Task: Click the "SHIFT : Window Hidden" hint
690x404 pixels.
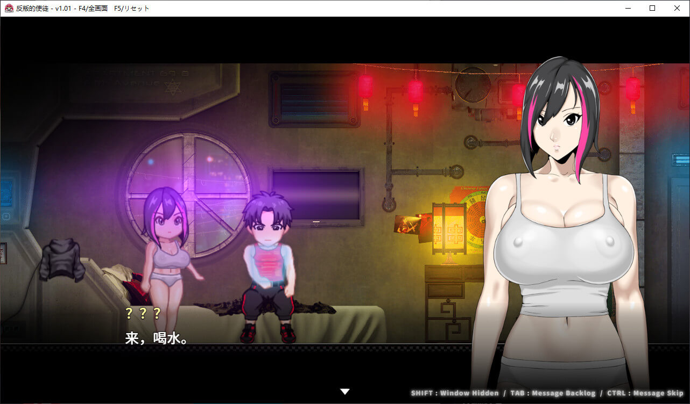Action: [454, 393]
